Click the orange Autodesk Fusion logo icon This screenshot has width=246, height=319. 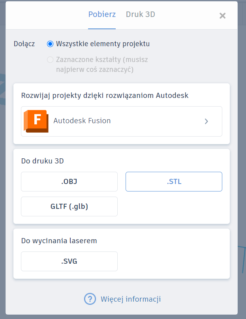36,121
